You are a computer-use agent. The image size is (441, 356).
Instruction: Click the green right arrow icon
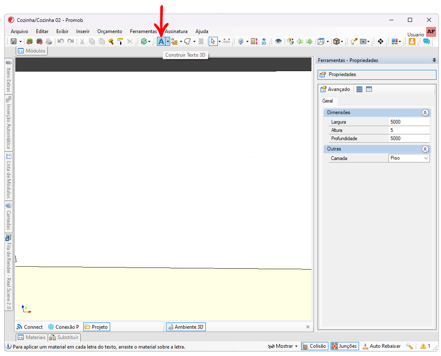coord(309,41)
